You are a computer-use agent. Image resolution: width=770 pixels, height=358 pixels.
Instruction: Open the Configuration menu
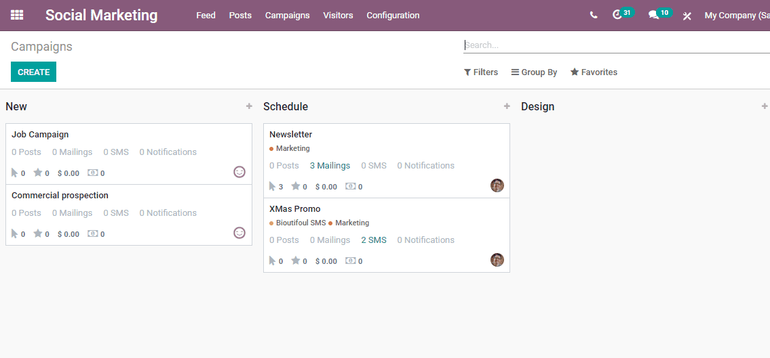(393, 15)
